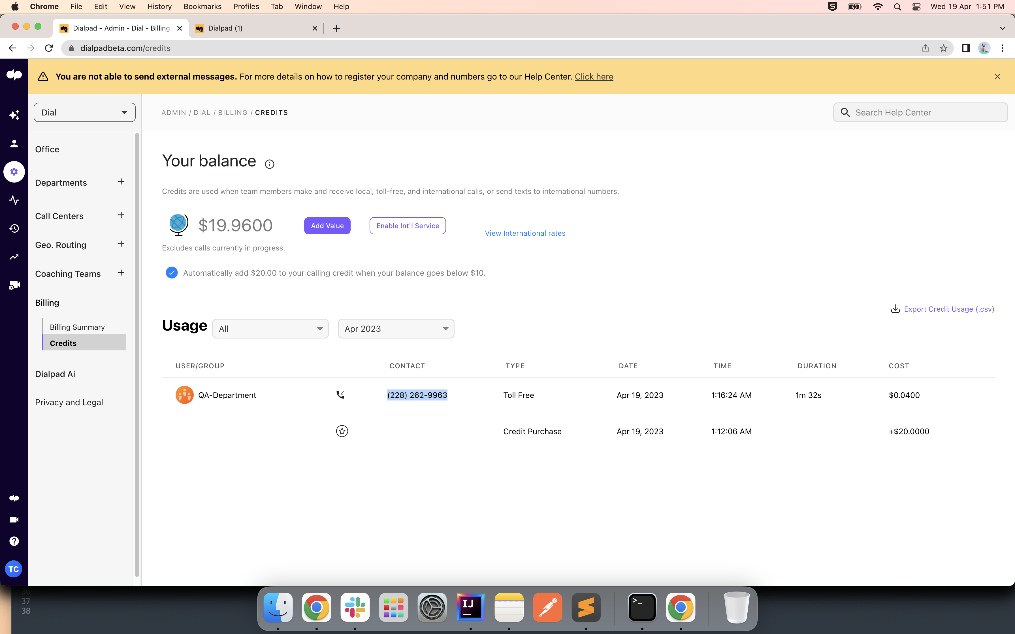
Task: Open the Profiles menu
Action: (x=246, y=6)
